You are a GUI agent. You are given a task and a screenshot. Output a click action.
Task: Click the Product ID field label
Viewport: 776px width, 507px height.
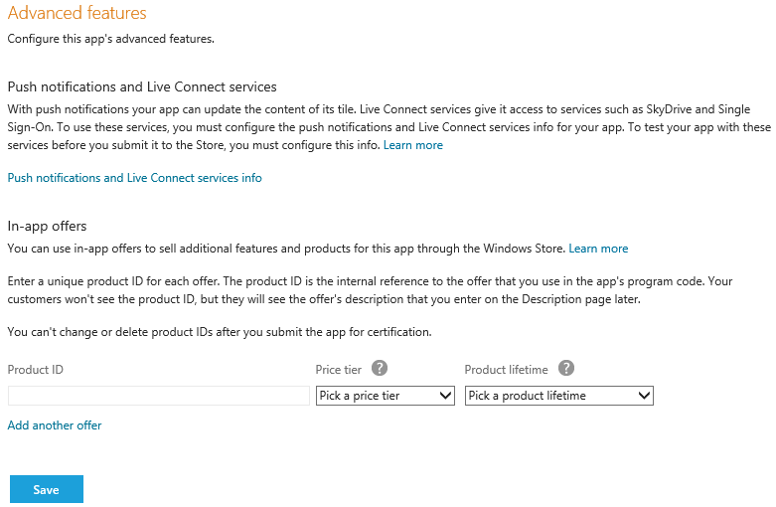click(x=36, y=370)
